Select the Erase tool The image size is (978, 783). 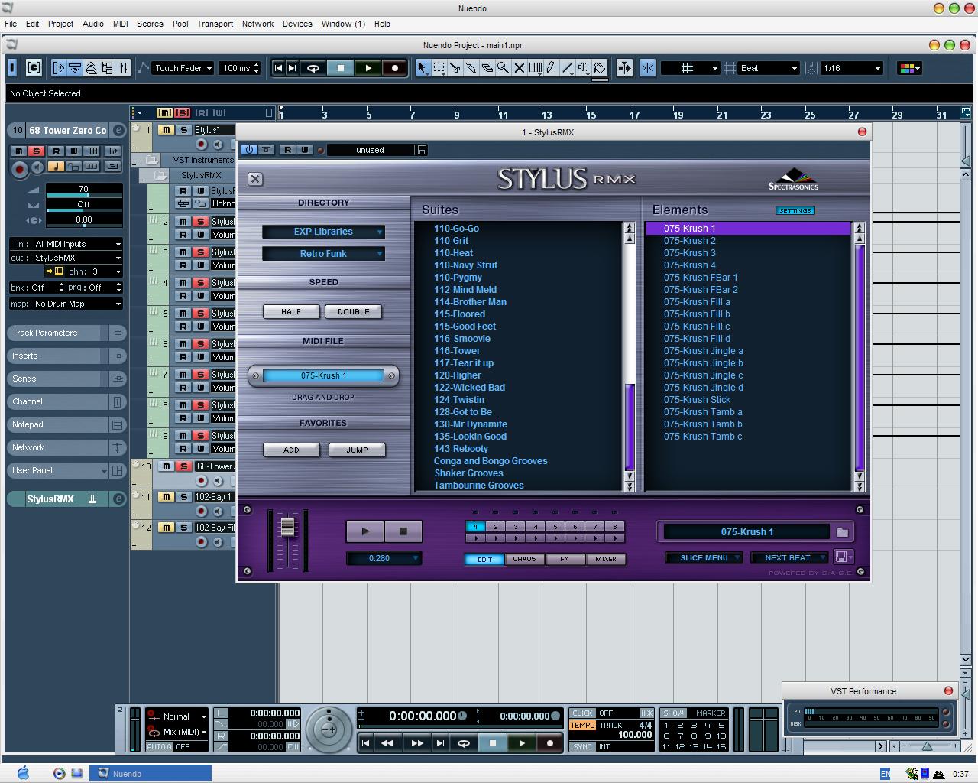pyautogui.click(x=487, y=68)
